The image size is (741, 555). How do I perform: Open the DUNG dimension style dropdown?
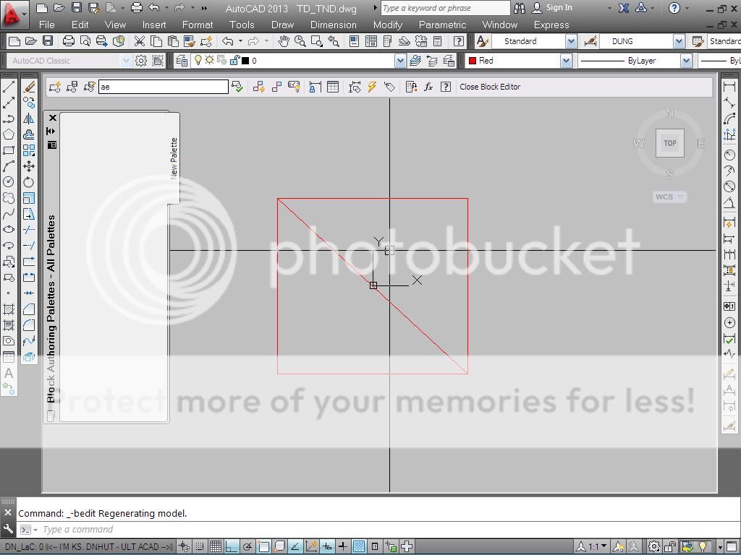click(x=679, y=41)
